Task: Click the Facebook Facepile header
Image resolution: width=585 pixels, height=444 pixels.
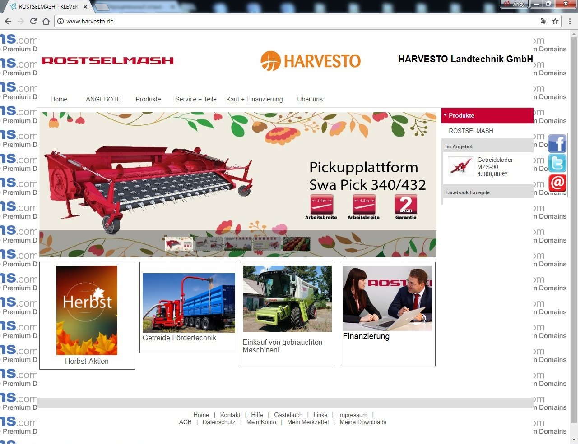Action: tap(487, 192)
